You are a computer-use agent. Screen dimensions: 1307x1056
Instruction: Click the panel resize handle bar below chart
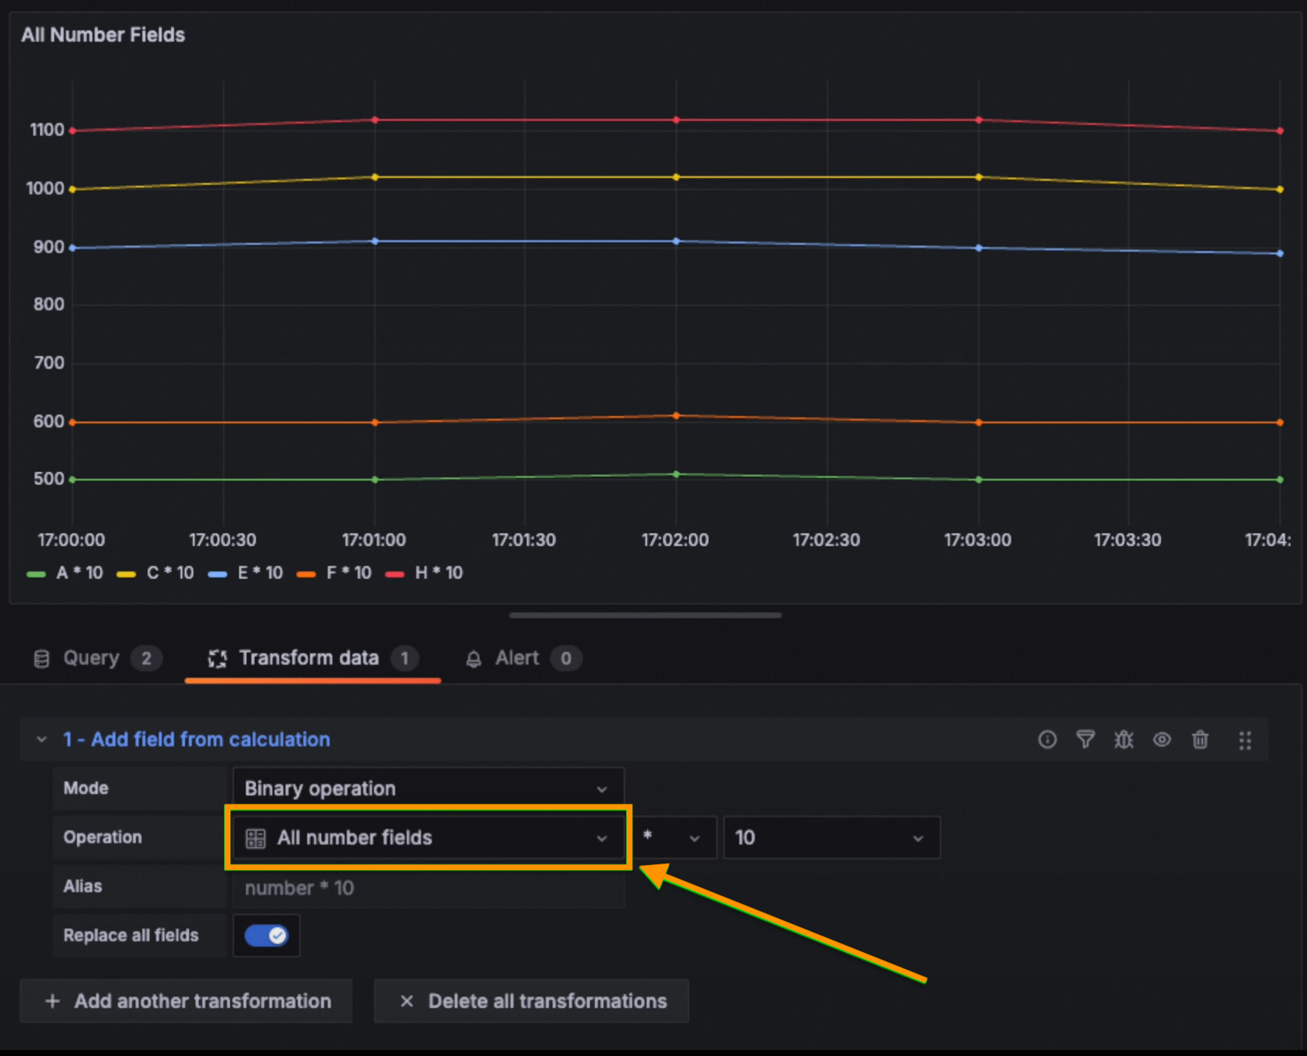pyautogui.click(x=645, y=615)
